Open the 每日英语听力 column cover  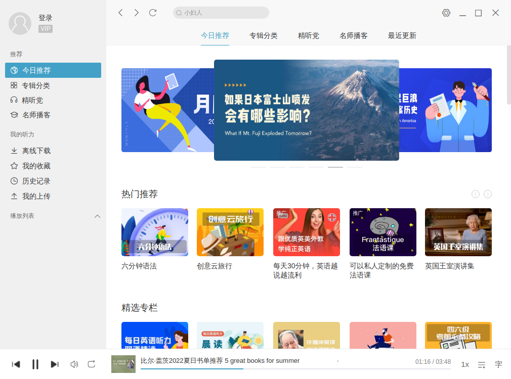point(155,336)
